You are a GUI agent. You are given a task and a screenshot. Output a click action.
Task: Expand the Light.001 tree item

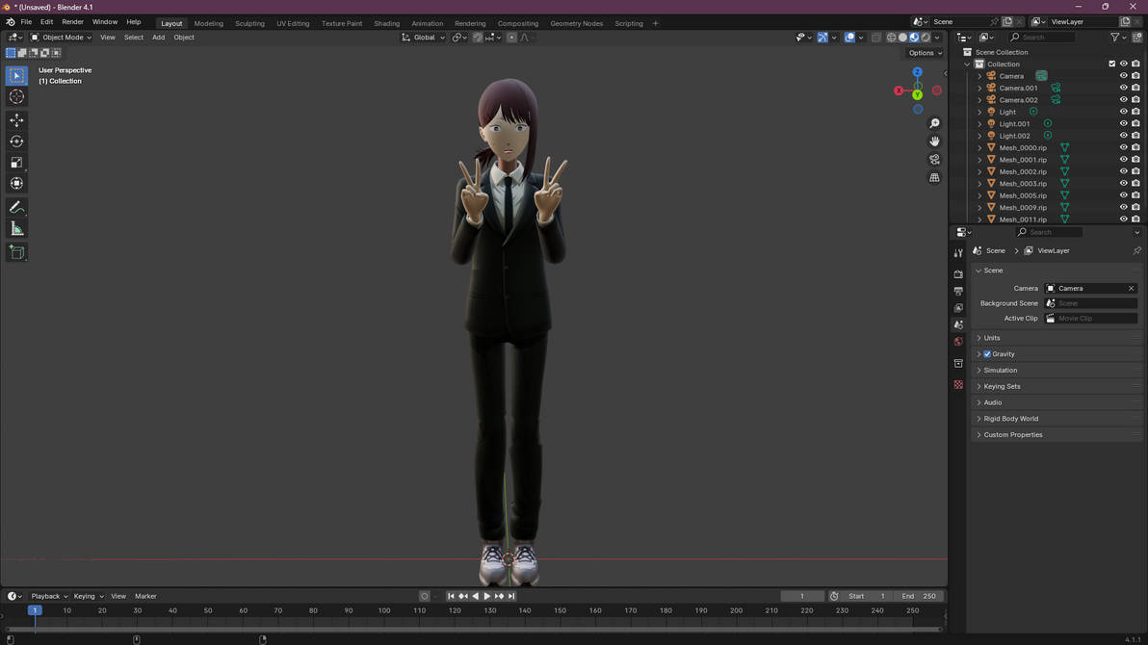click(x=979, y=124)
